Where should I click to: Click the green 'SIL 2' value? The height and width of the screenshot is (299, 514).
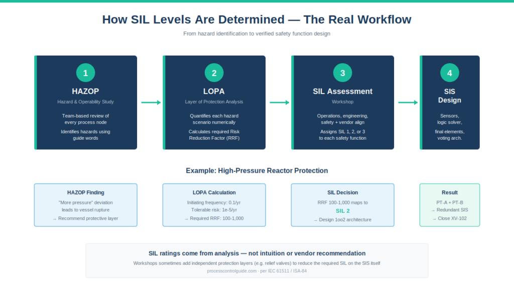(342, 211)
